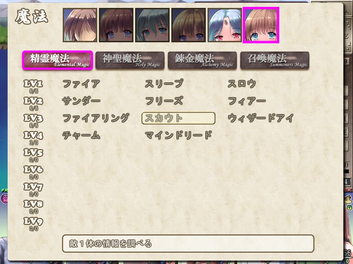
Task: Pick the フリーズ spell
Action: click(x=164, y=101)
